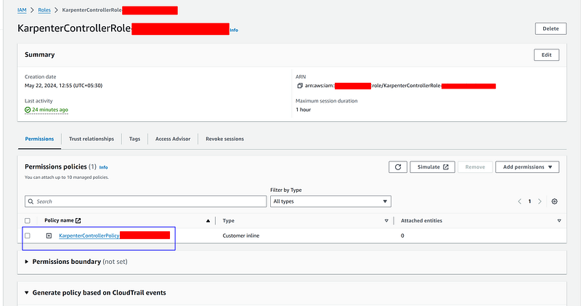
Task: Check the KarpenterControllerPolicy row checkbox
Action: pos(28,235)
